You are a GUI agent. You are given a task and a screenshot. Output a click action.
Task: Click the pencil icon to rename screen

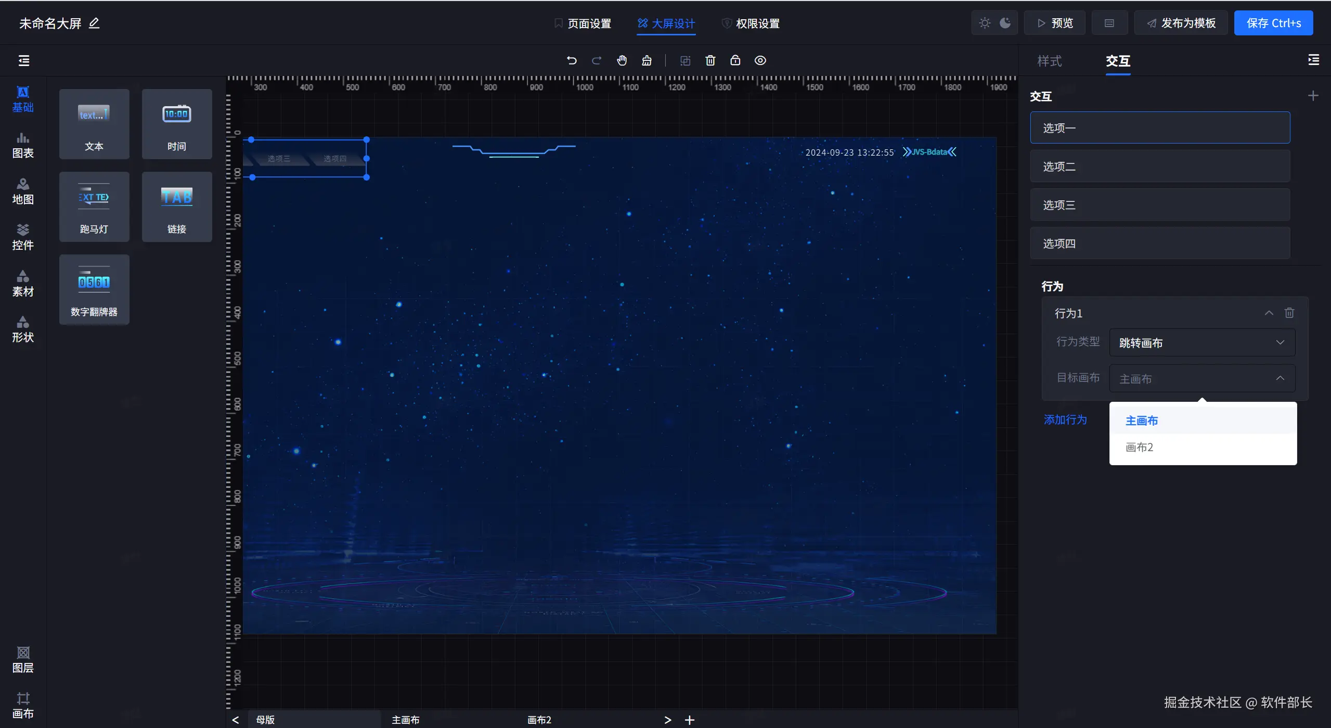click(x=94, y=23)
